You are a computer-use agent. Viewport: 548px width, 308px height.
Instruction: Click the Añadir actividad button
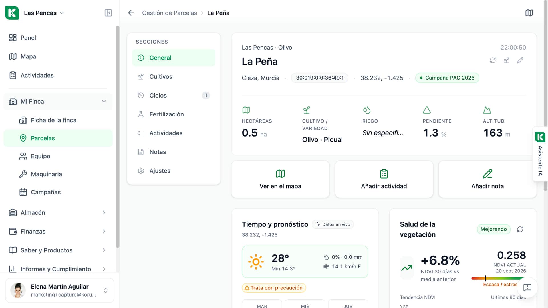click(x=384, y=179)
